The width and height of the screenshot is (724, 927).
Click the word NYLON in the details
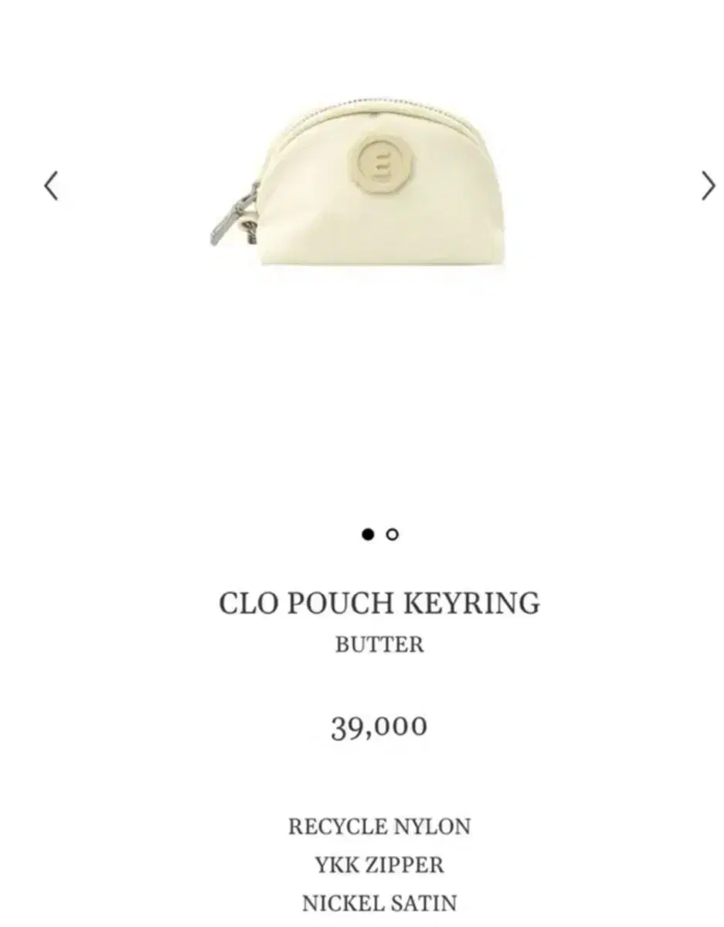pyautogui.click(x=433, y=827)
